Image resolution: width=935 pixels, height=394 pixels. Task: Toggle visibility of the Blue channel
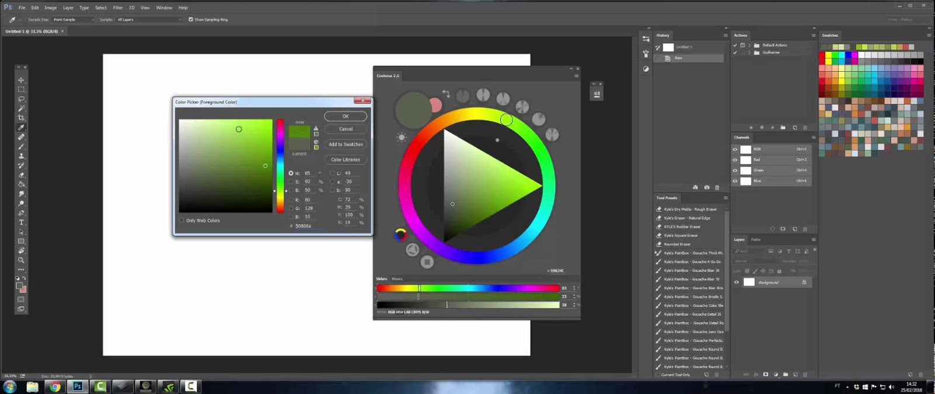(x=735, y=181)
